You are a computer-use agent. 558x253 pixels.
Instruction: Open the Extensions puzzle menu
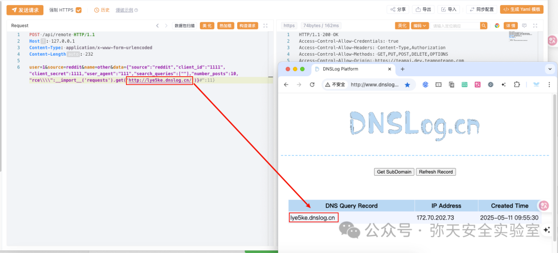point(516,85)
